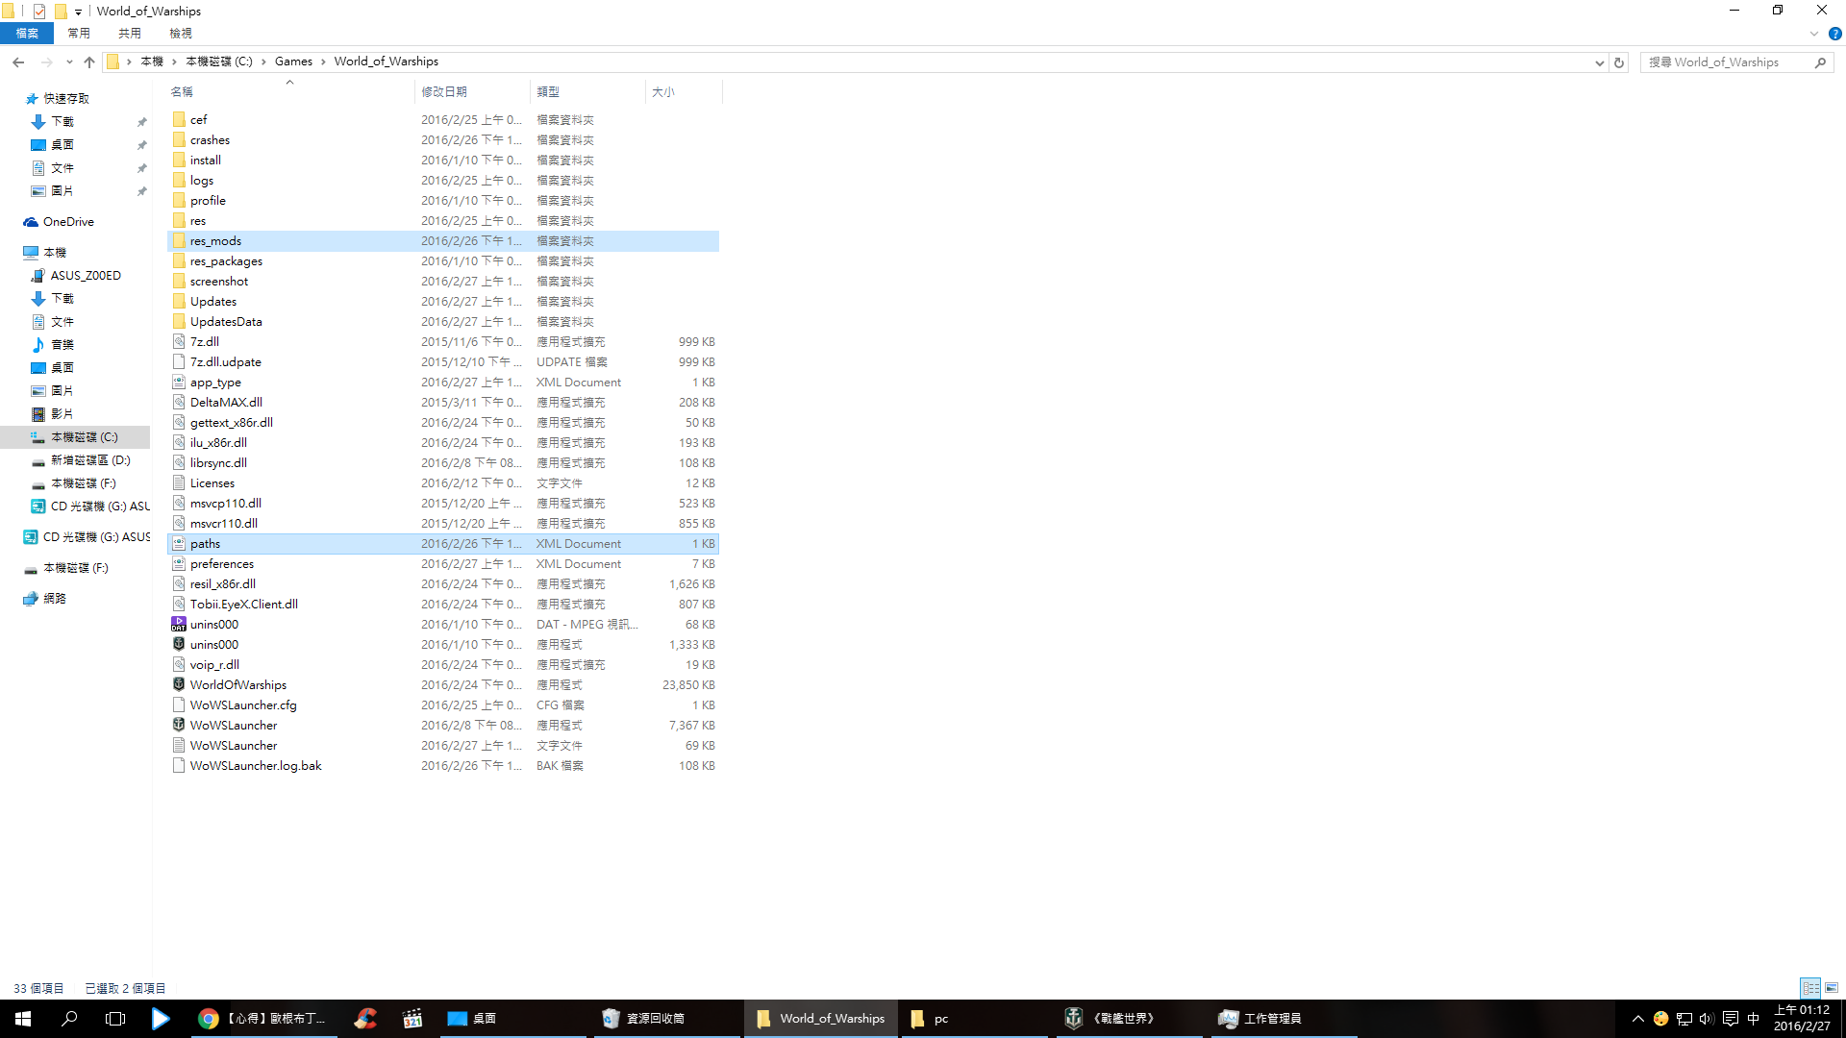Screen dimensions: 1846x1038
Task: Click the search magnifier icon in search box
Action: coord(1820,62)
